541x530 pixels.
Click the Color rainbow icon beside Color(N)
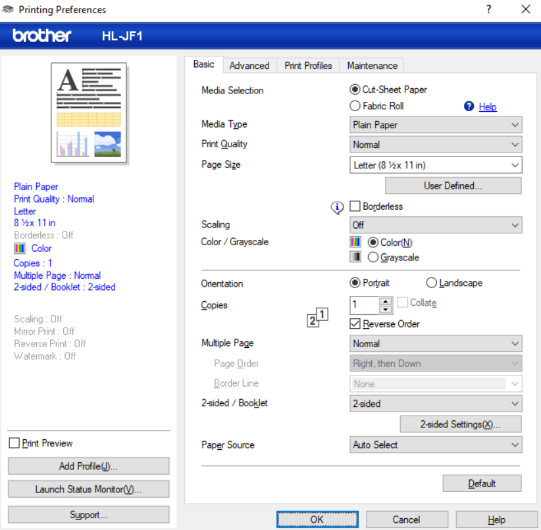[355, 242]
